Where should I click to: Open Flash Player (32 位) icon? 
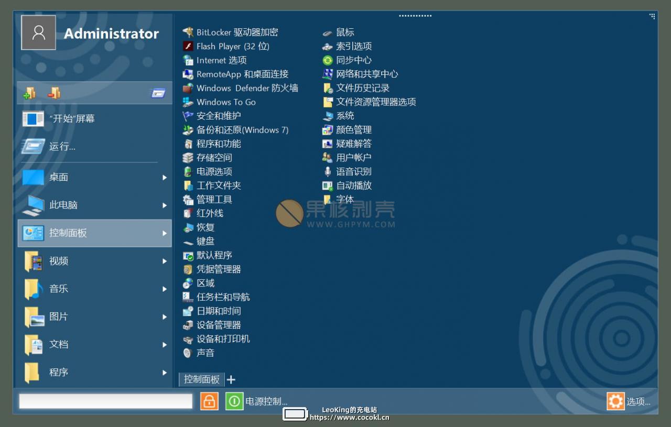coord(188,46)
